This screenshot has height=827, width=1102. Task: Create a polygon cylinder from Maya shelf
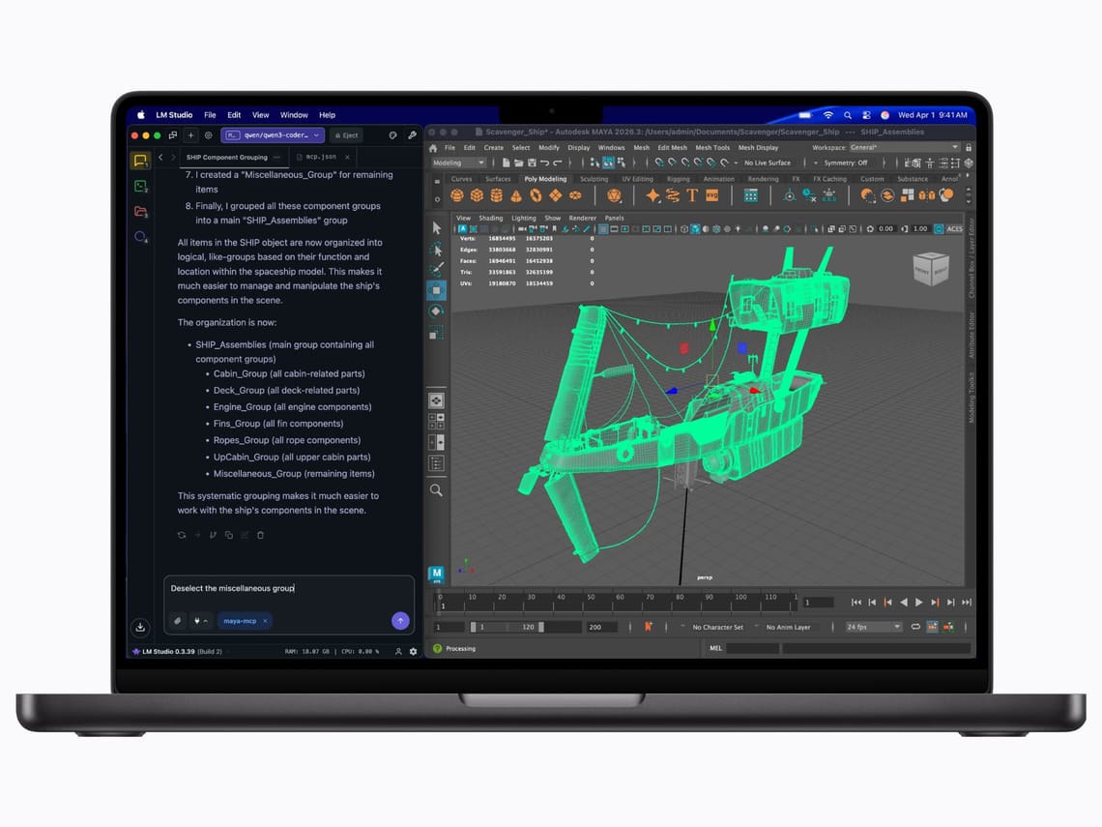496,195
